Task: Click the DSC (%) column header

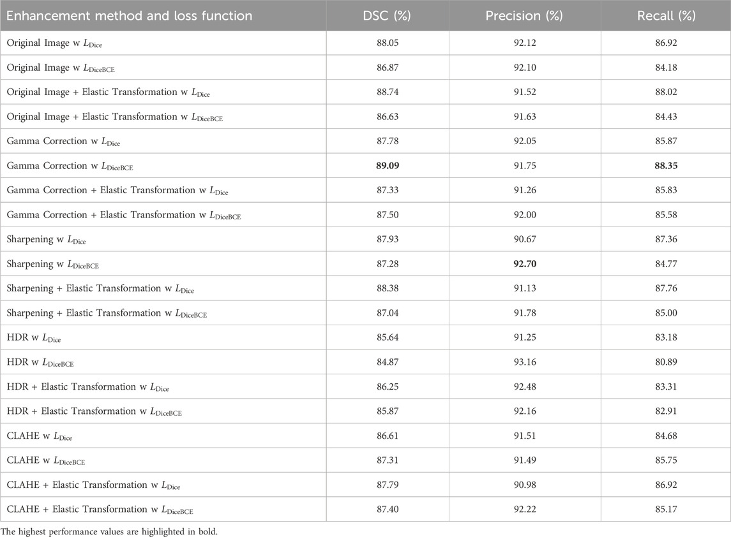Action: coord(387,16)
